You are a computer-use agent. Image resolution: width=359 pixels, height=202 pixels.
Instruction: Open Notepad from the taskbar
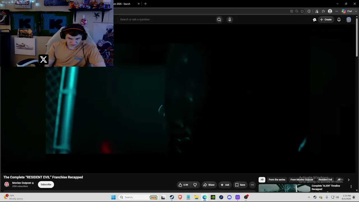click(188, 197)
